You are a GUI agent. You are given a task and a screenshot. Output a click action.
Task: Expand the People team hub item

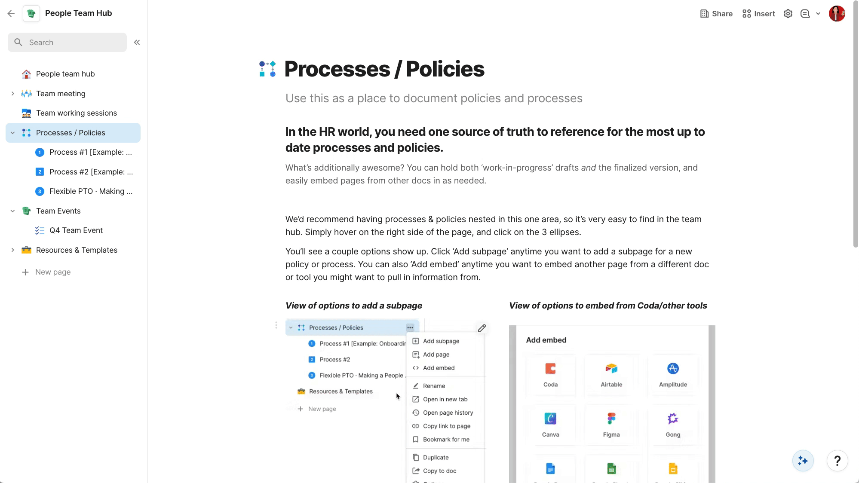pos(12,74)
